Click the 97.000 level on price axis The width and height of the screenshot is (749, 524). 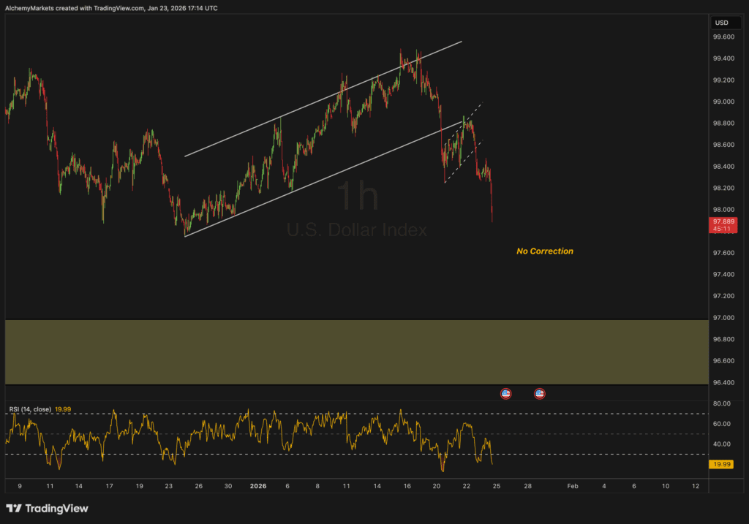(723, 318)
